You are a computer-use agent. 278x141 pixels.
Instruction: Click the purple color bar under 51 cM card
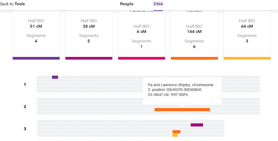pos(36,58)
